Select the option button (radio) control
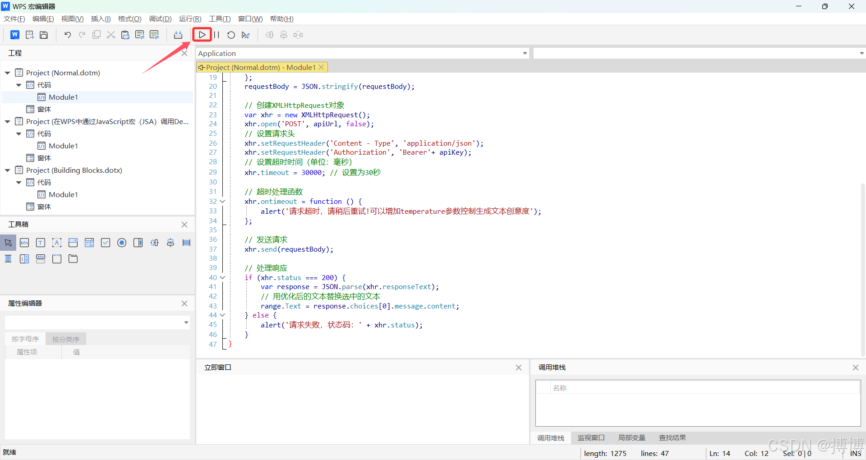The width and height of the screenshot is (866, 460). pos(122,243)
